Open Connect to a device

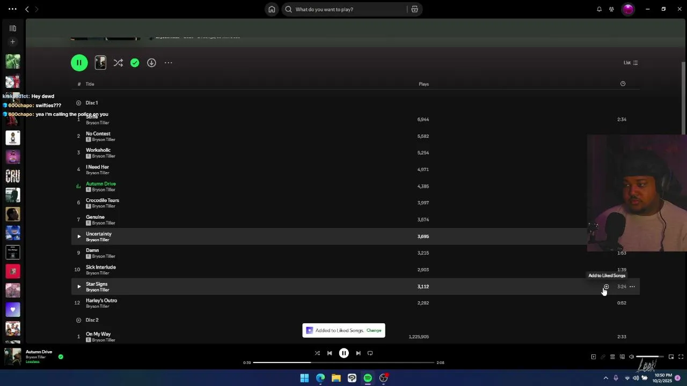[622, 357]
